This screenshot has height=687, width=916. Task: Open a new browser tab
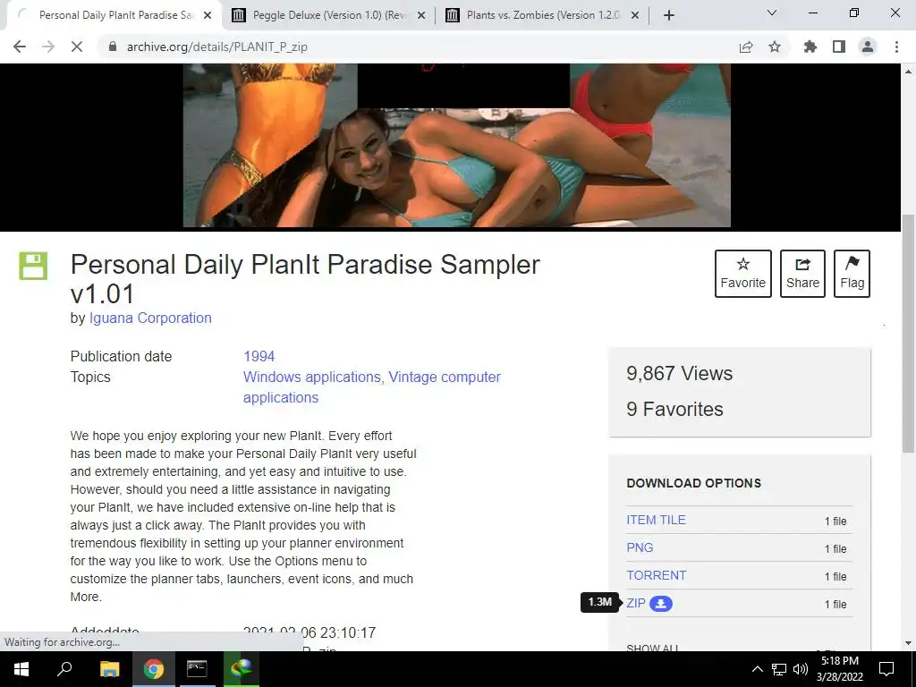pos(669,15)
